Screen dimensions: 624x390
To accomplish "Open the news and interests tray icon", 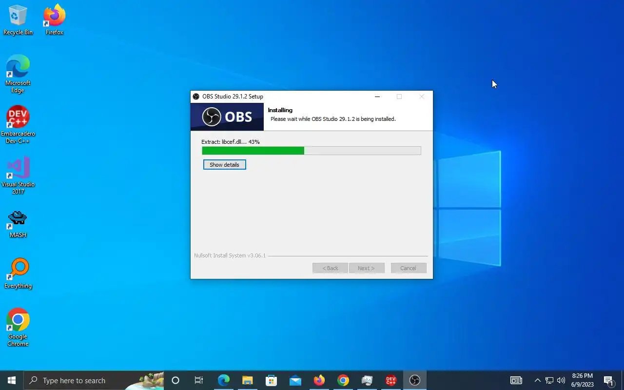I will pyautogui.click(x=516, y=380).
